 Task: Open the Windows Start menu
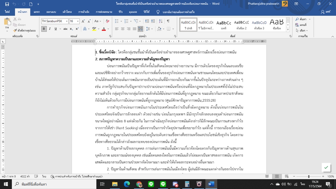pos(6,184)
